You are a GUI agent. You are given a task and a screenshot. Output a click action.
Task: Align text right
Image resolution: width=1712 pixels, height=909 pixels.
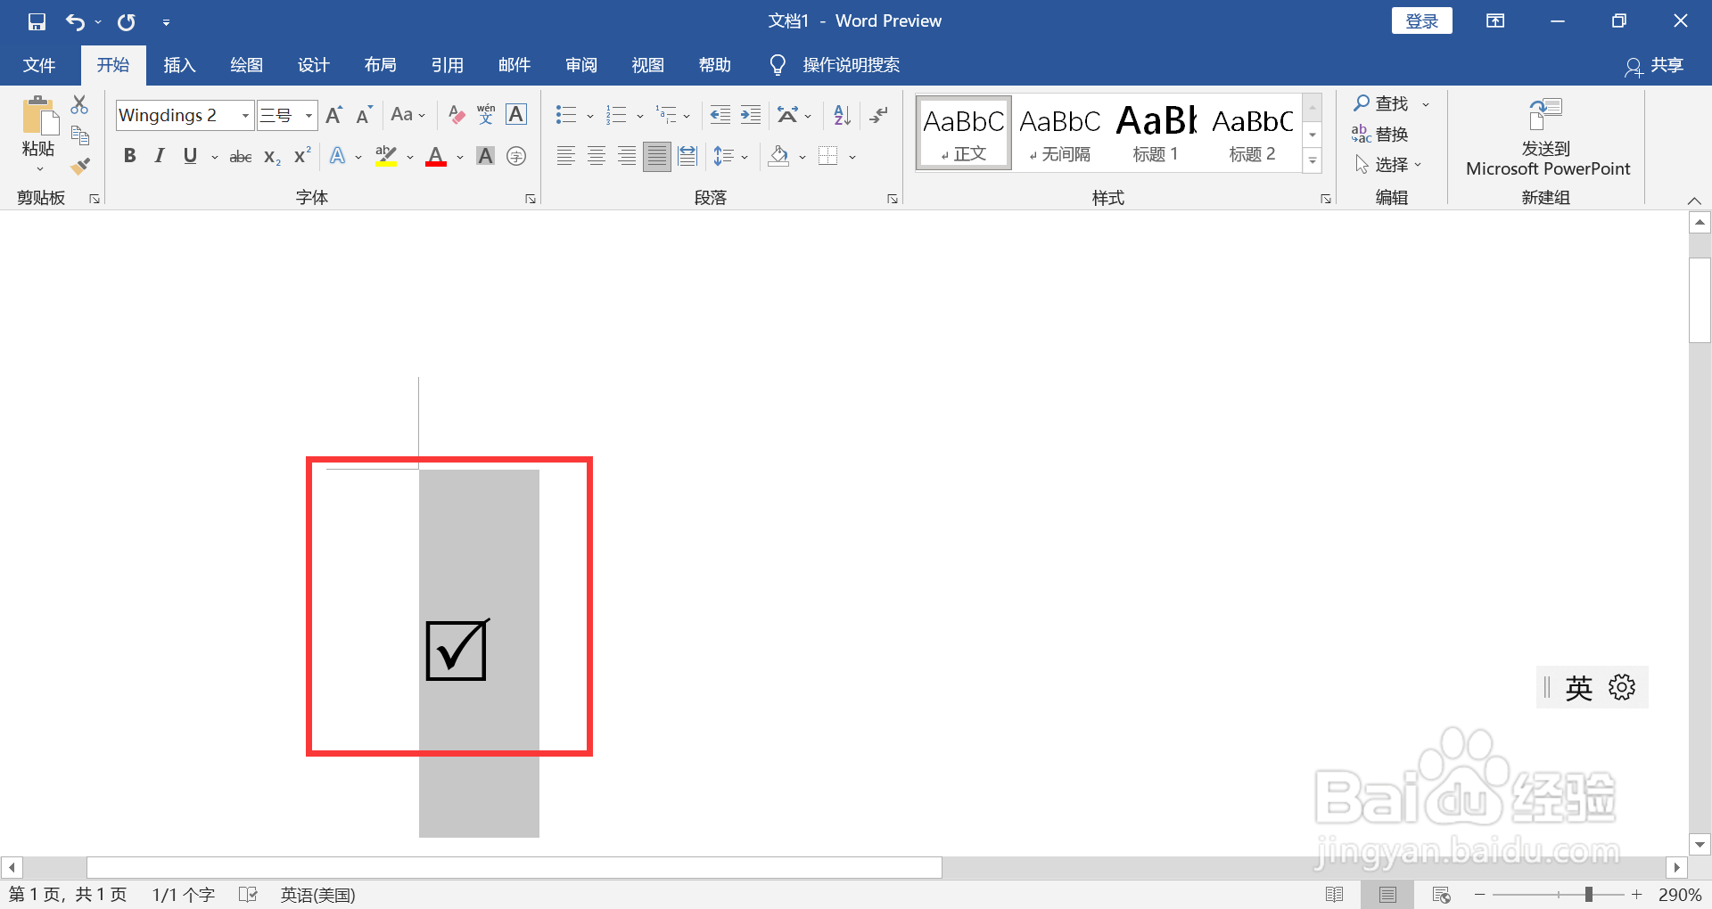tap(627, 157)
